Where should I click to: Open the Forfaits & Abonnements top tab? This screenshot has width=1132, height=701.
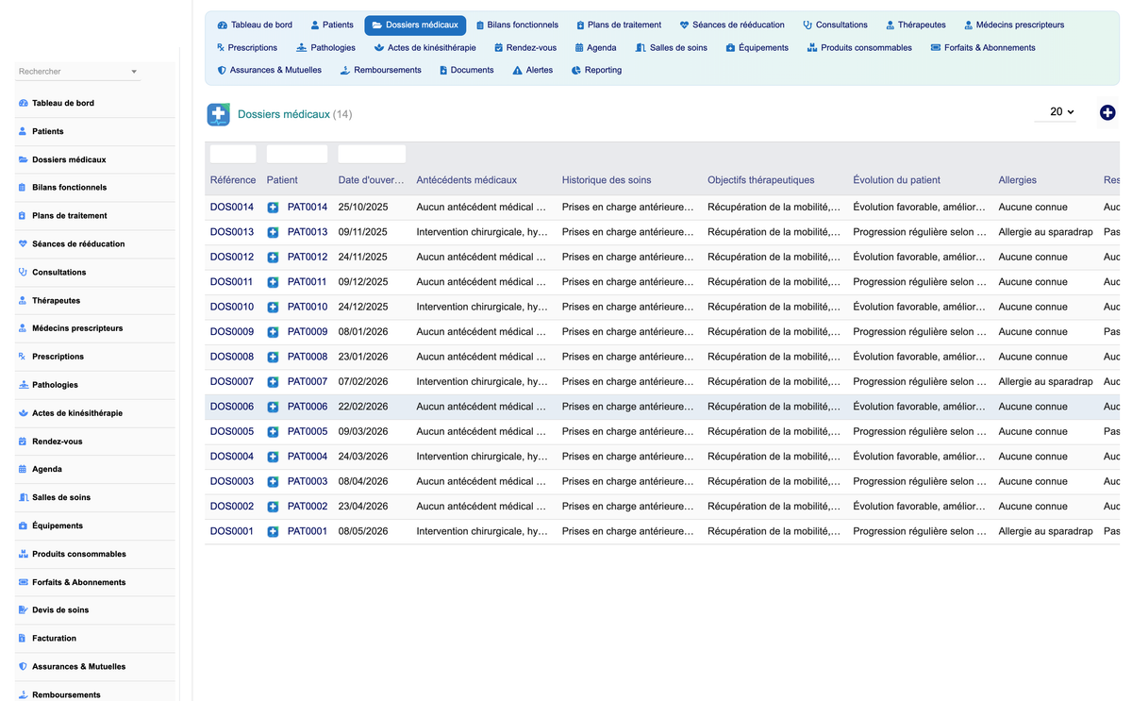983,47
